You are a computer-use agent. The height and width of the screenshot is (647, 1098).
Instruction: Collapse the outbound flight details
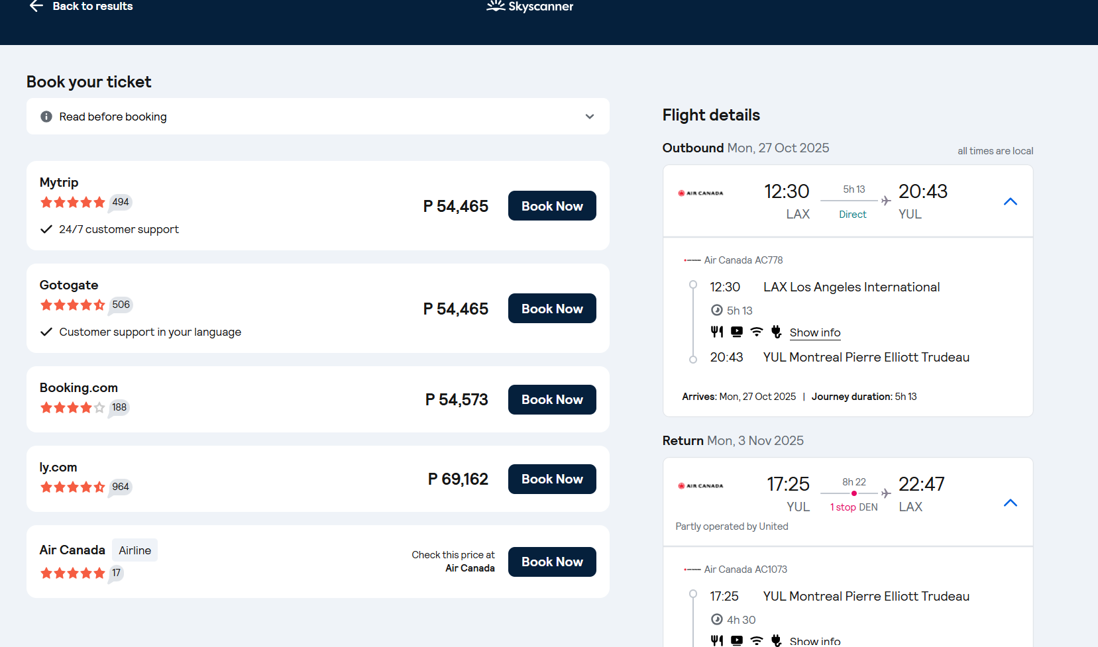(x=1011, y=201)
